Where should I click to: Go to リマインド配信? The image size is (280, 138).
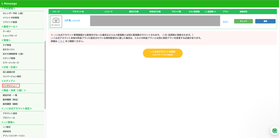tap(10, 22)
